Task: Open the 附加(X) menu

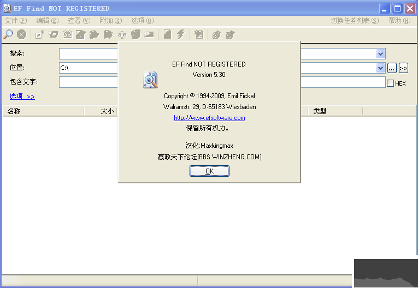Action: [x=110, y=21]
